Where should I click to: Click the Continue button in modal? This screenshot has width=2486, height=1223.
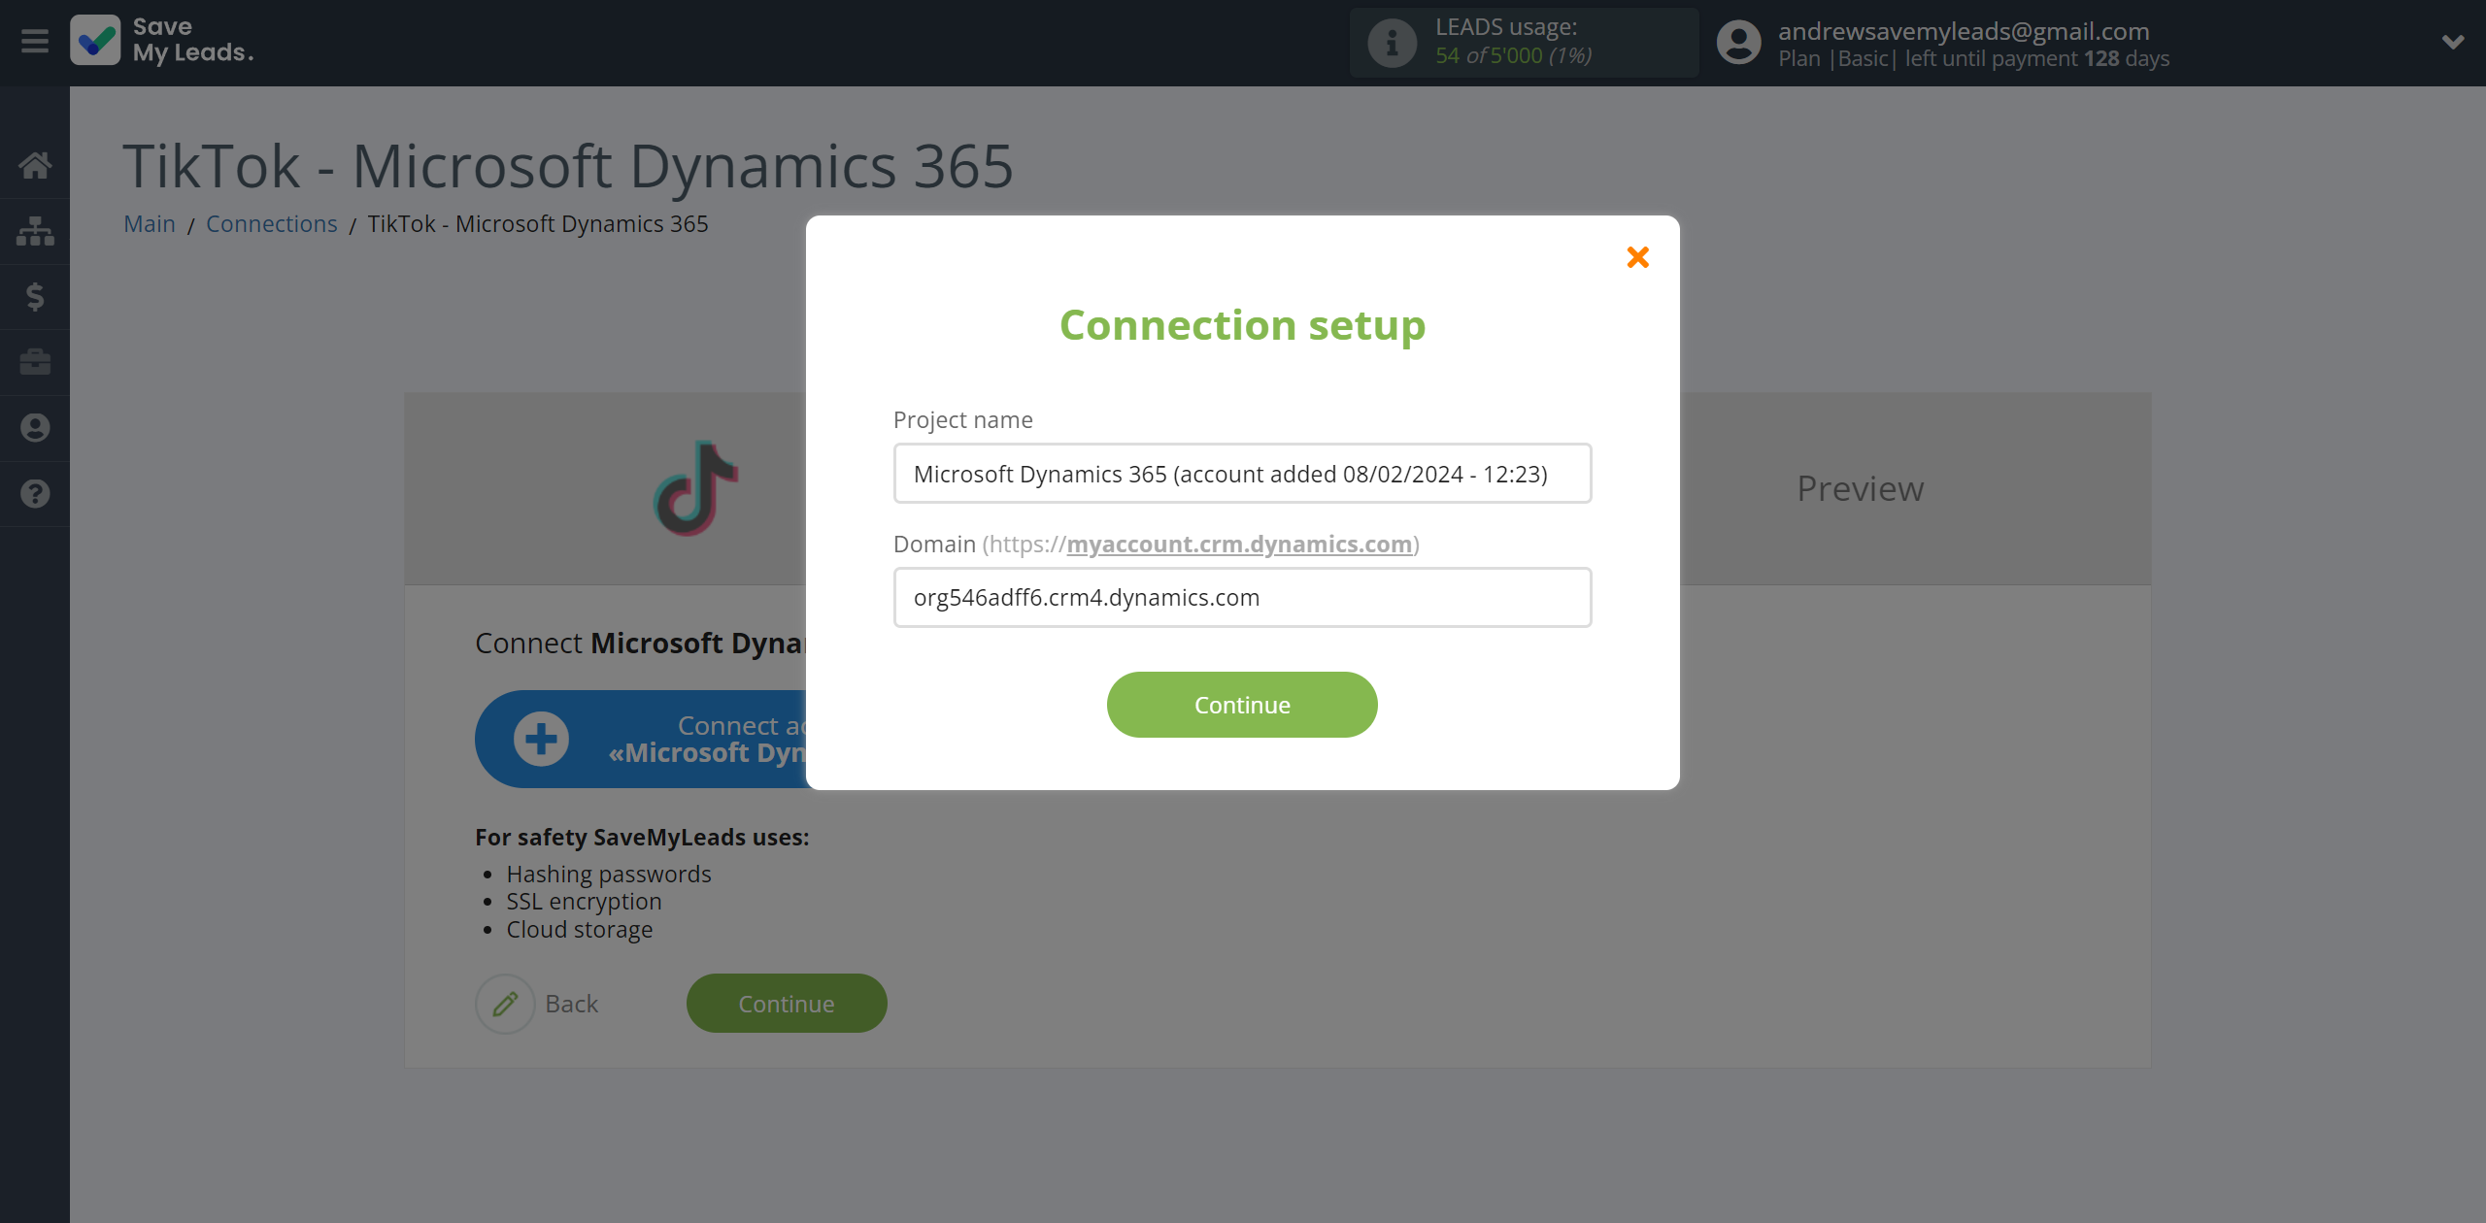tap(1241, 705)
